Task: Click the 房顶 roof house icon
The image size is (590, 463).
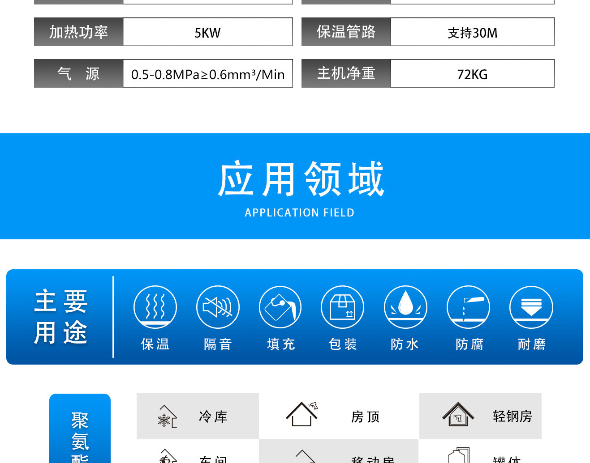Action: tap(302, 414)
